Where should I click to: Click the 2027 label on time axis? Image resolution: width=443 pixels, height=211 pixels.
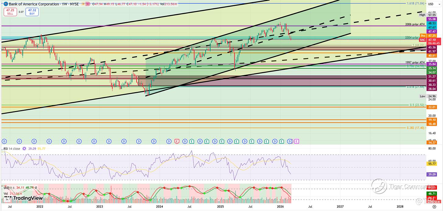[340, 206]
